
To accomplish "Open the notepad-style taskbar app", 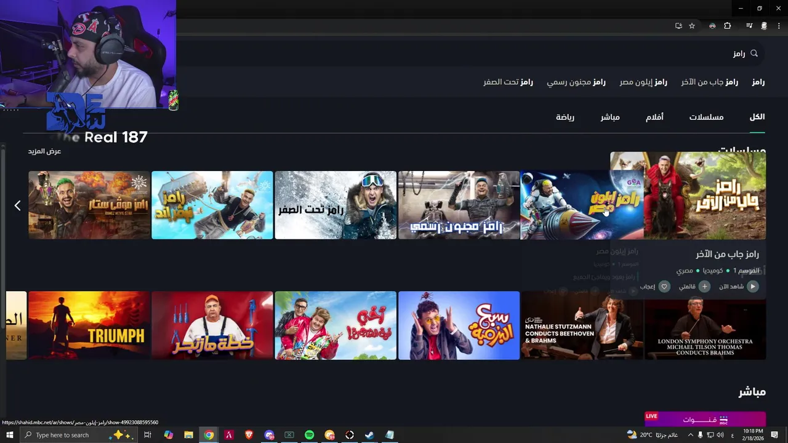I will 390,435.
